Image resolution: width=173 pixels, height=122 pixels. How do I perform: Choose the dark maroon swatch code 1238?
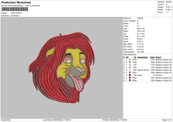pyautogui.click(x=130, y=80)
